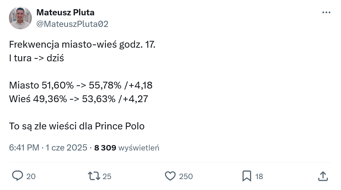The image size is (341, 190).
Task: Click the retweet arrows icon
Action: pos(94,176)
